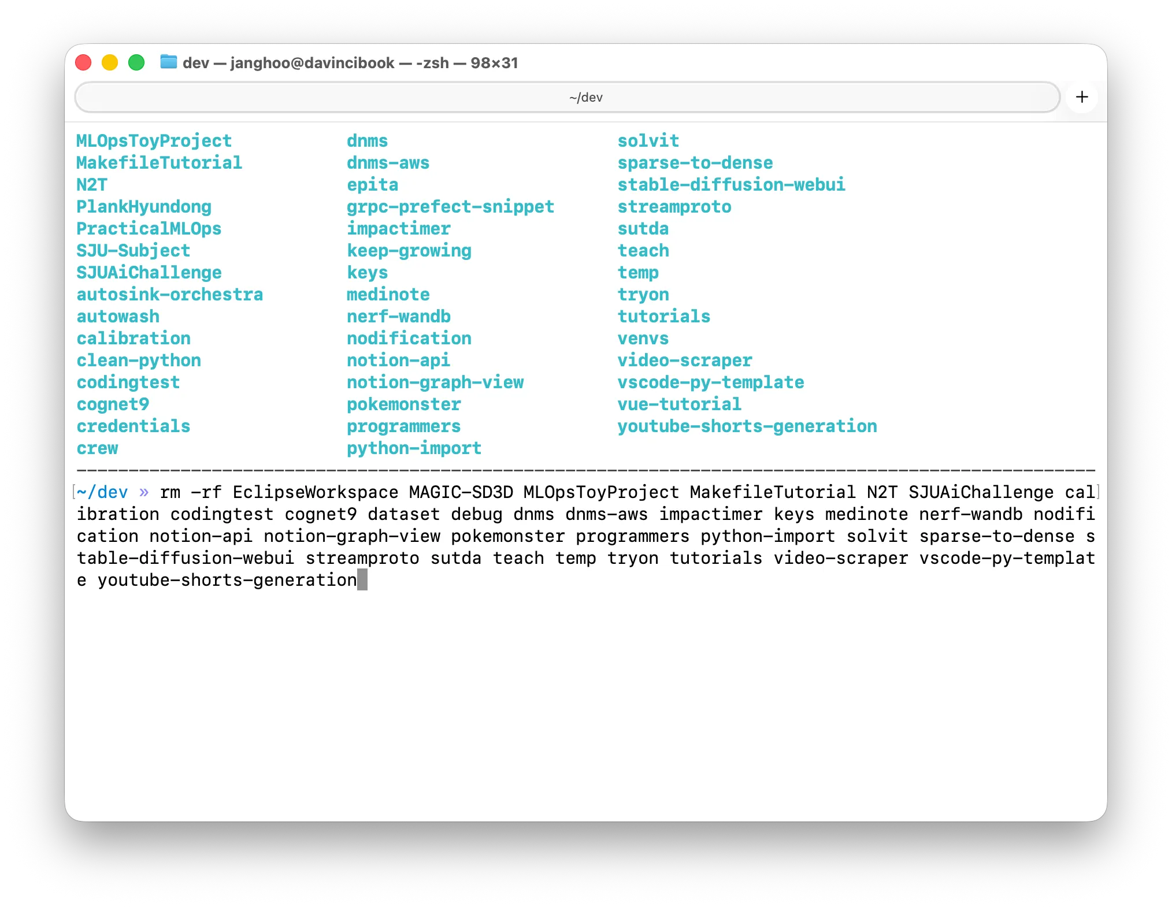Click the youtube-shorts-generation listing entry
The width and height of the screenshot is (1172, 907).
pos(747,426)
